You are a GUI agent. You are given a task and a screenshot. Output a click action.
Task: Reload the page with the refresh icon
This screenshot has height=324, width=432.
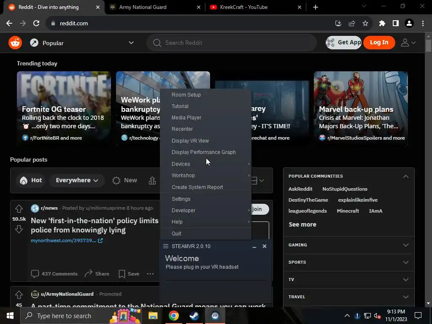(x=36, y=24)
